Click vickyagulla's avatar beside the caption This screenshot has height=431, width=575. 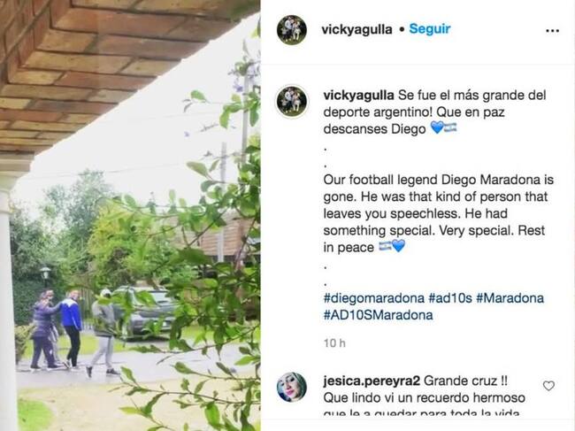pos(292,102)
